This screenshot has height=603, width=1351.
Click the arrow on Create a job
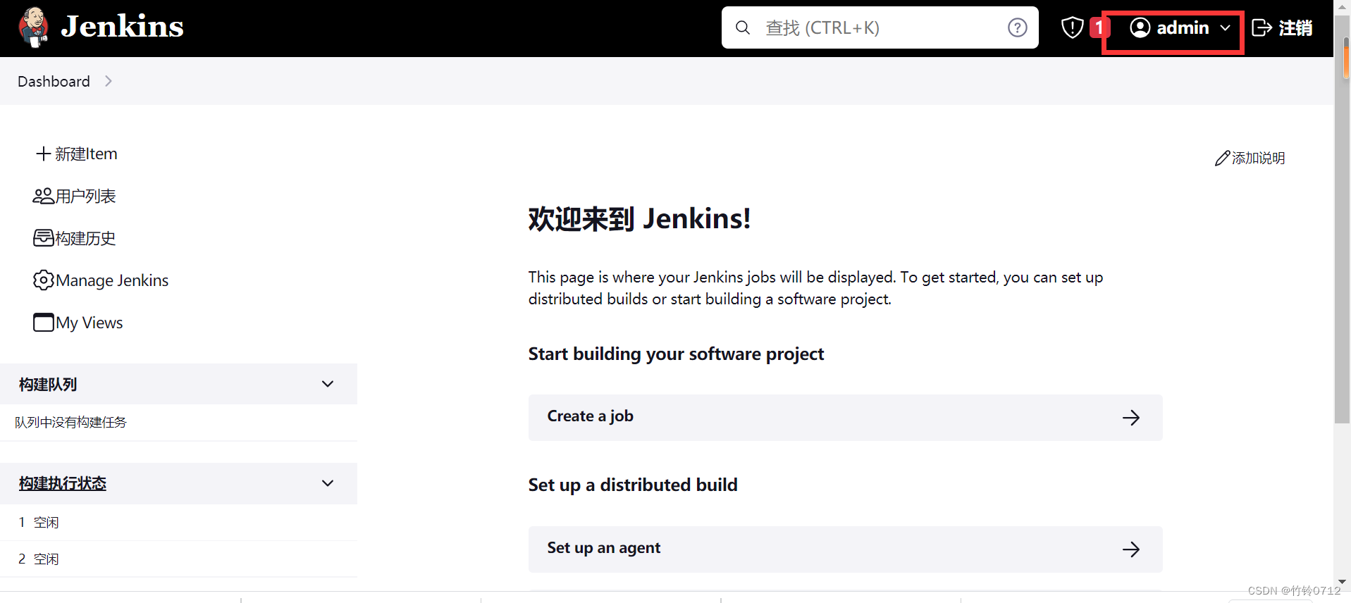pyautogui.click(x=1131, y=418)
